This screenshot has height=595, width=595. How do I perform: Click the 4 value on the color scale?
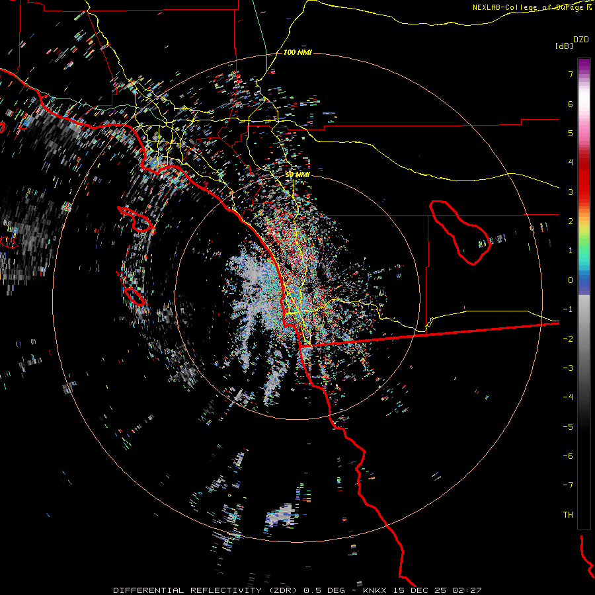click(571, 163)
